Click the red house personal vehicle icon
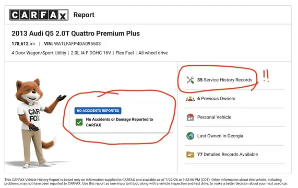The width and height of the screenshot is (298, 188). [190, 118]
